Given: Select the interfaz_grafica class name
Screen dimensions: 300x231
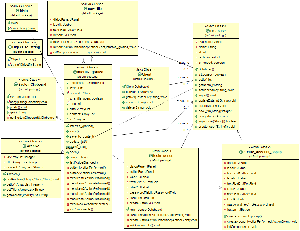Looking at the screenshot, I should point(90,72).
